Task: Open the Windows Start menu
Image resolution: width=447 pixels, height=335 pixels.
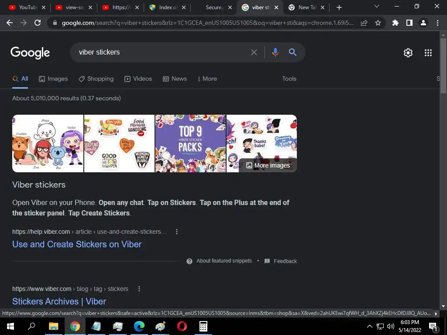Action: [x=10, y=326]
